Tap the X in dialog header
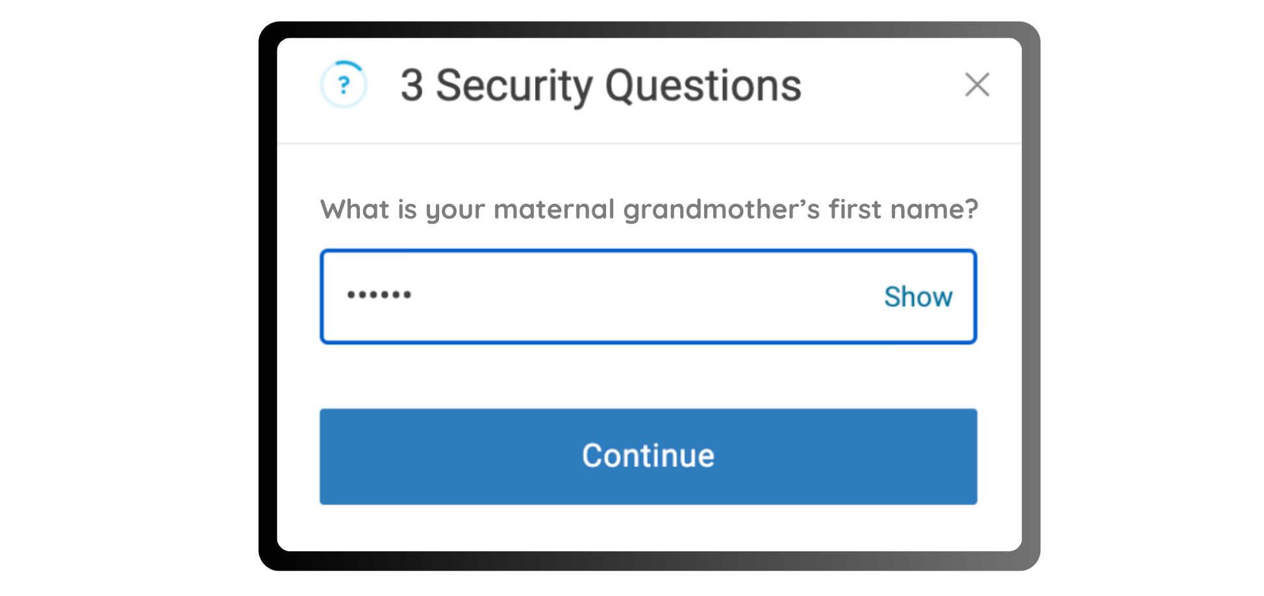Image resolution: width=1264 pixels, height=596 pixels. point(977,85)
